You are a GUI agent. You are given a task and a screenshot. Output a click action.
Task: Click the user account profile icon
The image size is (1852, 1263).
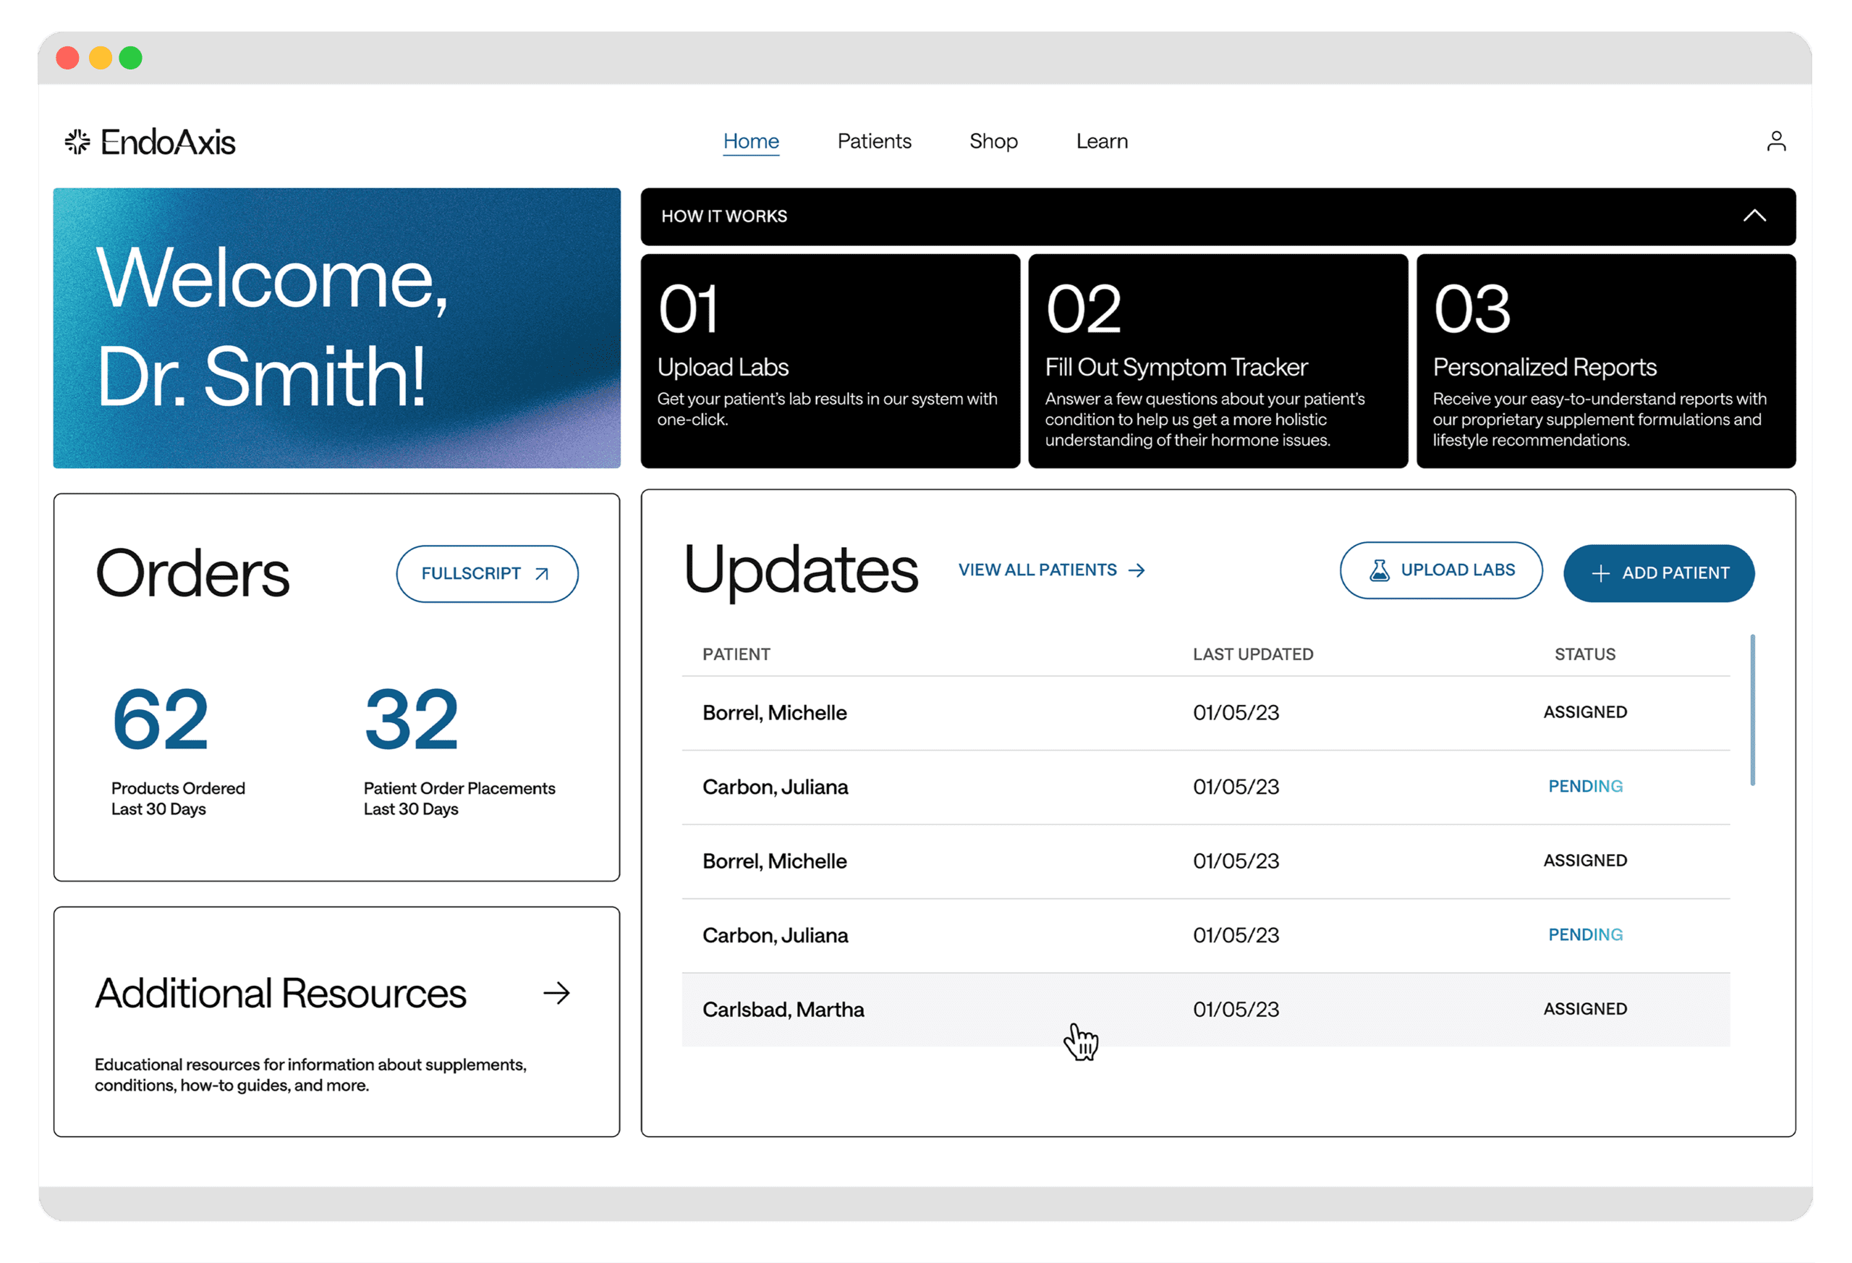(x=1776, y=141)
